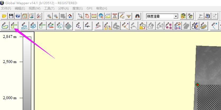Select the Feature Info tool
Viewport: 221px width, 110px height.
(101, 16)
